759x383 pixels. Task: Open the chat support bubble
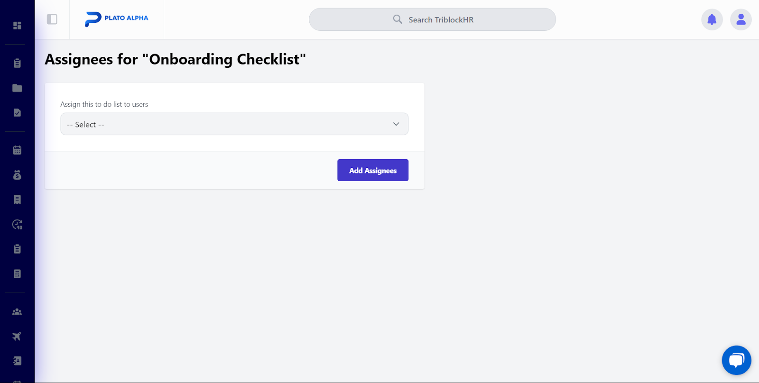[x=737, y=360]
